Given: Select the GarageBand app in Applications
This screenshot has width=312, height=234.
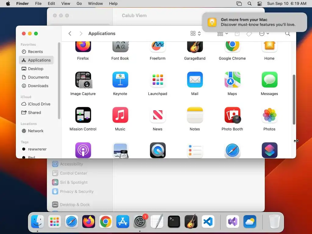Looking at the screenshot, I should tap(195, 47).
